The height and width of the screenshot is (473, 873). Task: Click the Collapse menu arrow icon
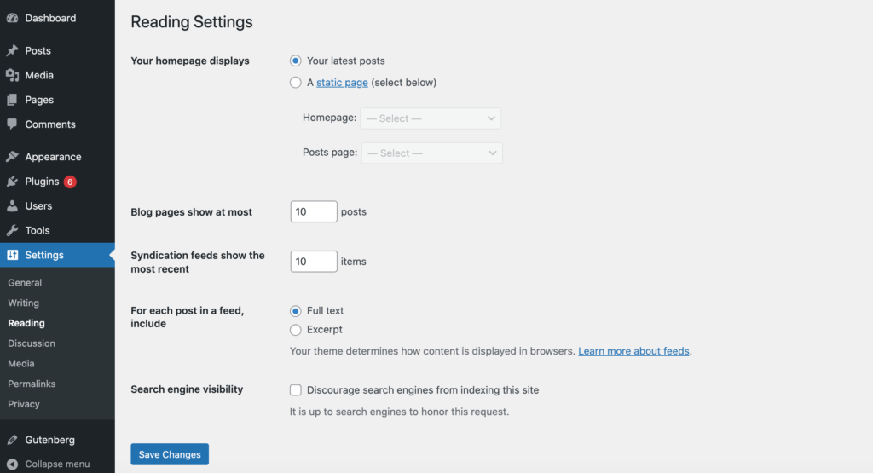[12, 464]
